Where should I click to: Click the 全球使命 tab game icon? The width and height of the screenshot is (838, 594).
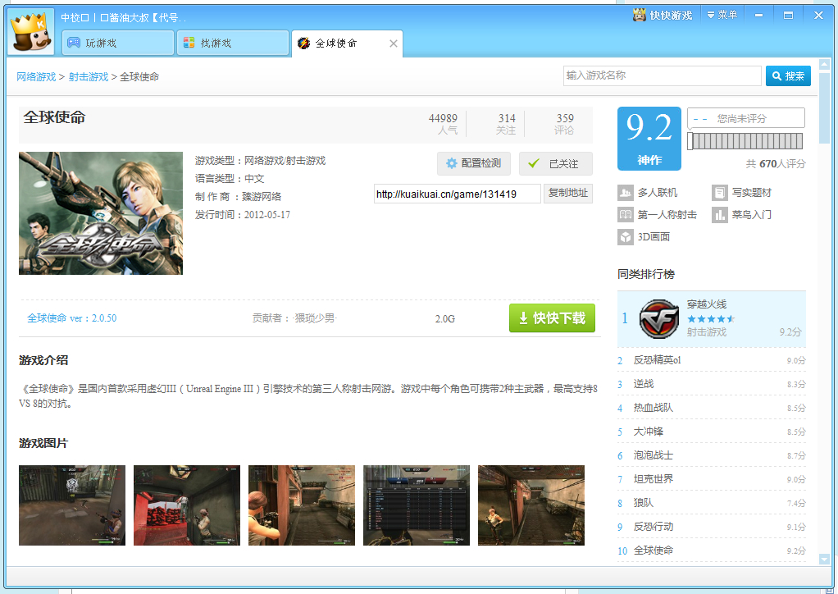[303, 43]
